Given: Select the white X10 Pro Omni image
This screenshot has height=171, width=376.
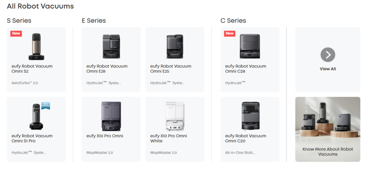Looking at the screenshot, I should pos(175,116).
